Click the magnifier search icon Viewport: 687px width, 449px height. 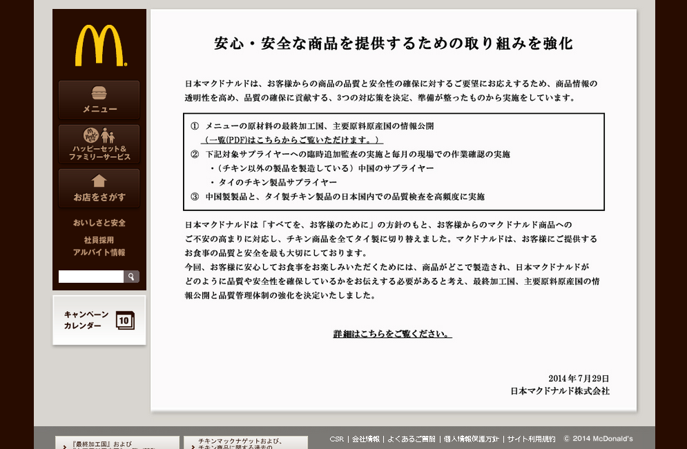pyautogui.click(x=131, y=277)
